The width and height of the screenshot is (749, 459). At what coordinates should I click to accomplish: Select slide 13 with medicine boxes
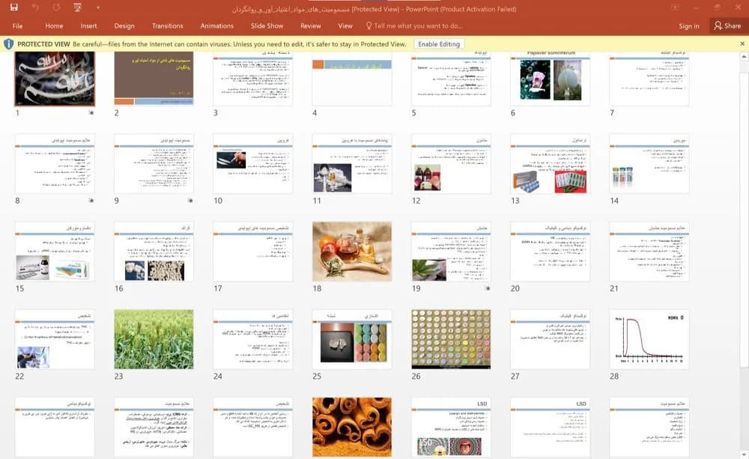(551, 164)
